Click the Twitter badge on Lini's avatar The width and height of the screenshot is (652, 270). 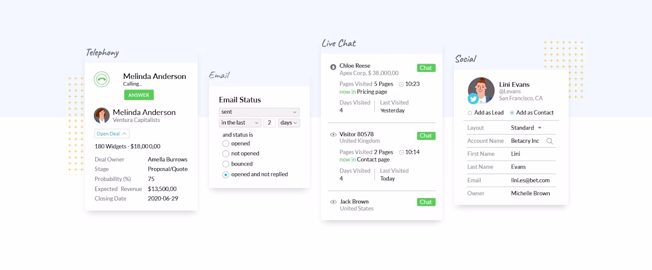coord(473,99)
